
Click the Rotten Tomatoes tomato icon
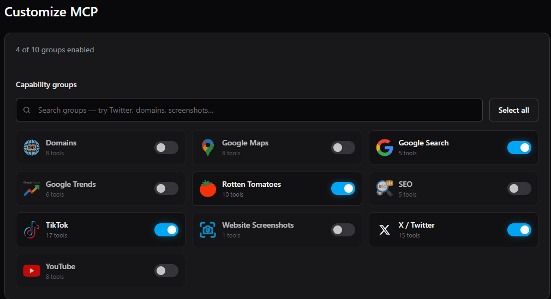pos(208,189)
